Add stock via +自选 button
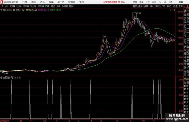Image resolution: width=189 pixels, height=122 pixels. 175,6
